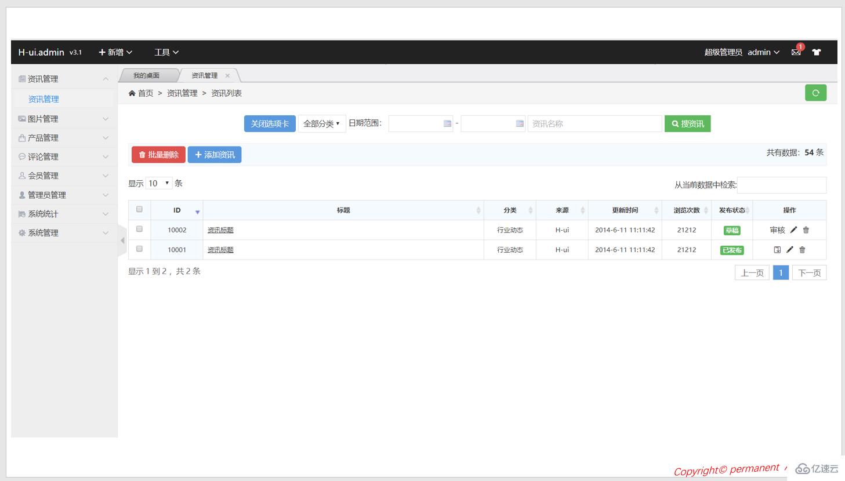Expand the 管理员管理 sidebar section
The width and height of the screenshot is (845, 481).
64,195
